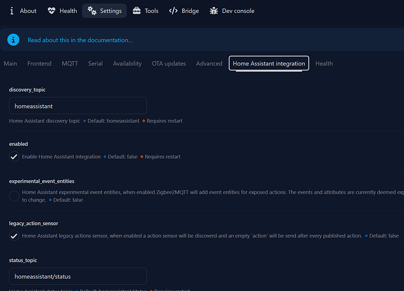This screenshot has width=404, height=291.
Task: Open the documentation link
Action: click(80, 40)
